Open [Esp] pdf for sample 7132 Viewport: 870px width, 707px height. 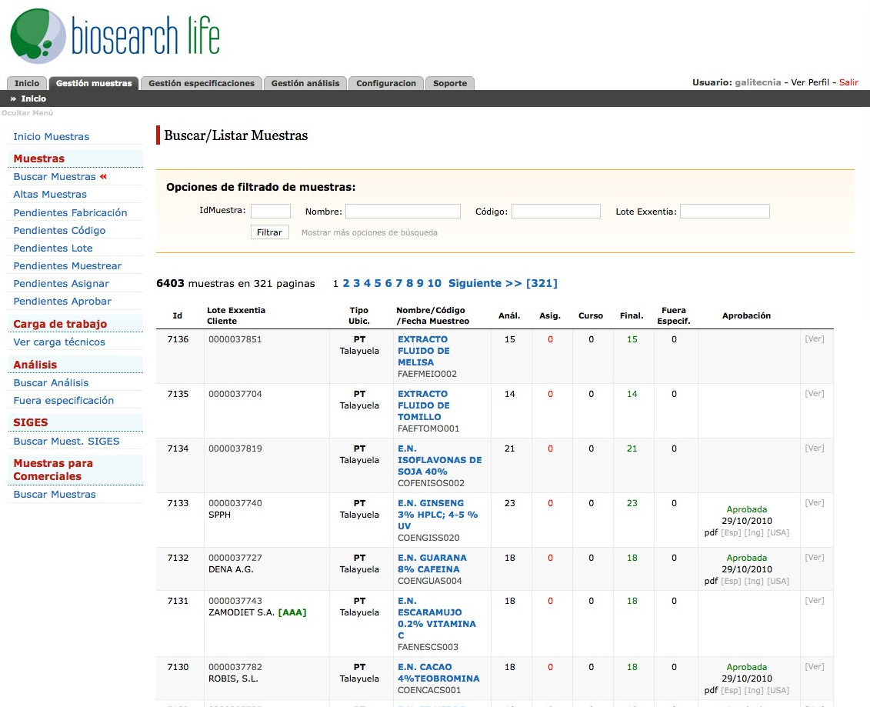pos(731,581)
